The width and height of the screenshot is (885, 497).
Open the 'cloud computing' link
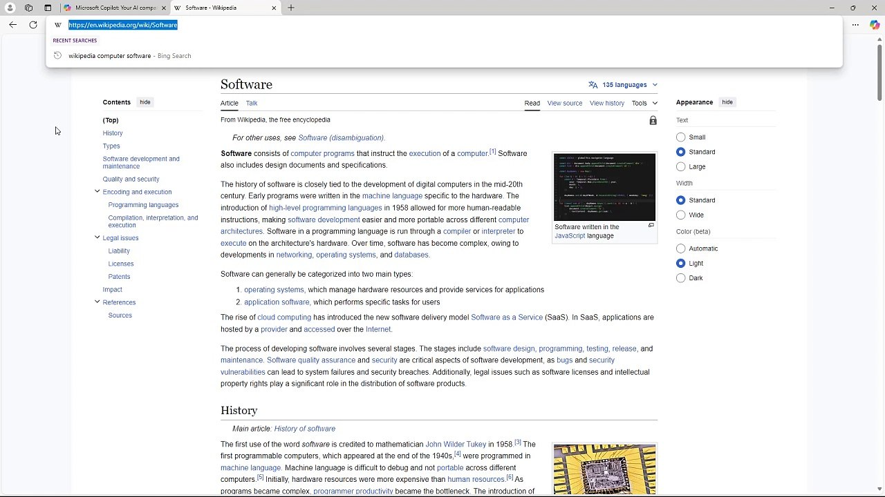[x=284, y=318]
